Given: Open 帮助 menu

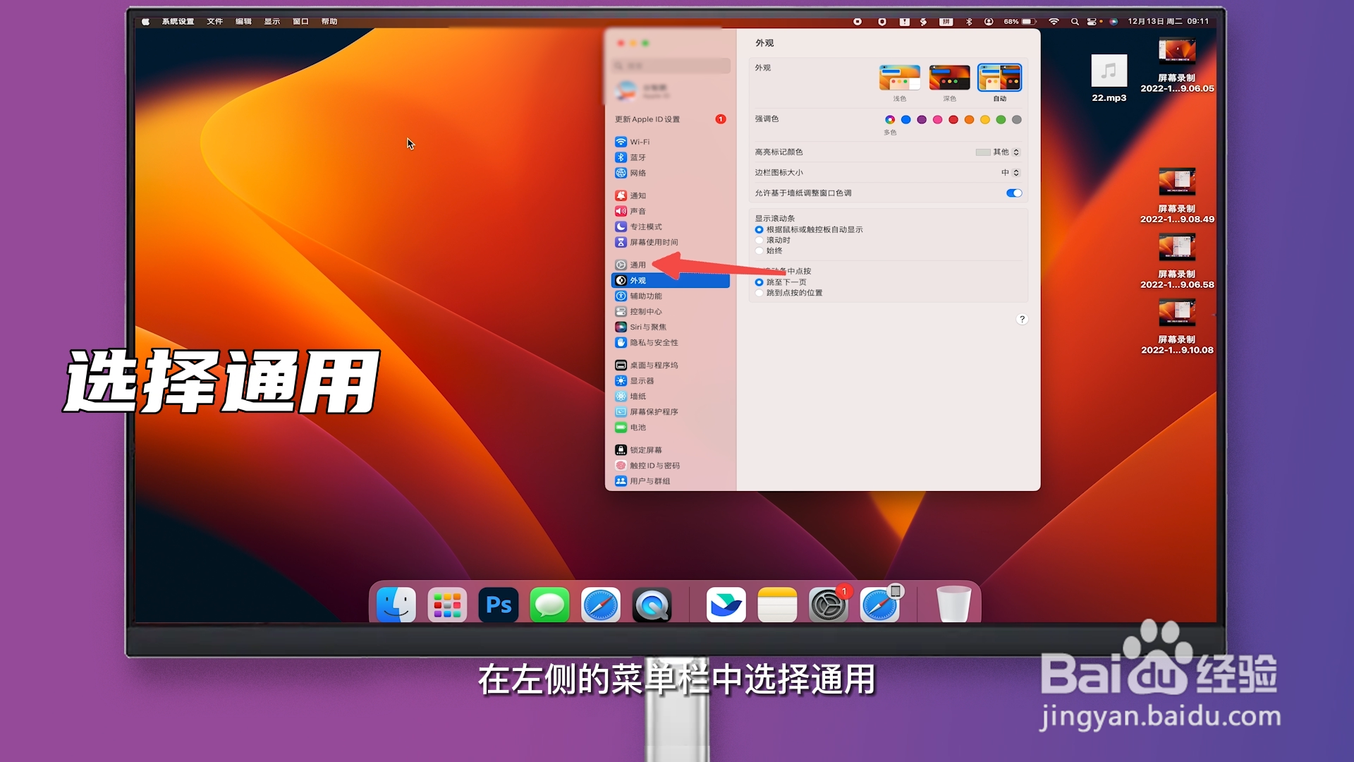Looking at the screenshot, I should pyautogui.click(x=329, y=21).
